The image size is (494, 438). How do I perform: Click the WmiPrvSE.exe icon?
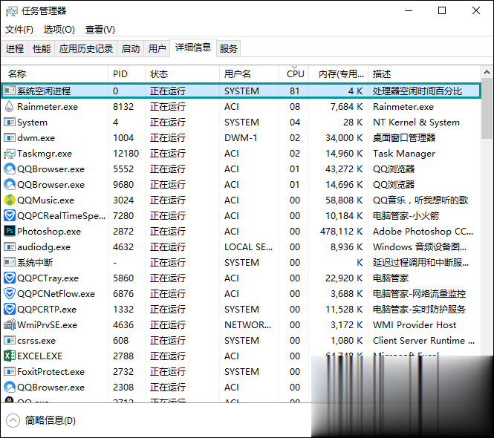[x=10, y=324]
